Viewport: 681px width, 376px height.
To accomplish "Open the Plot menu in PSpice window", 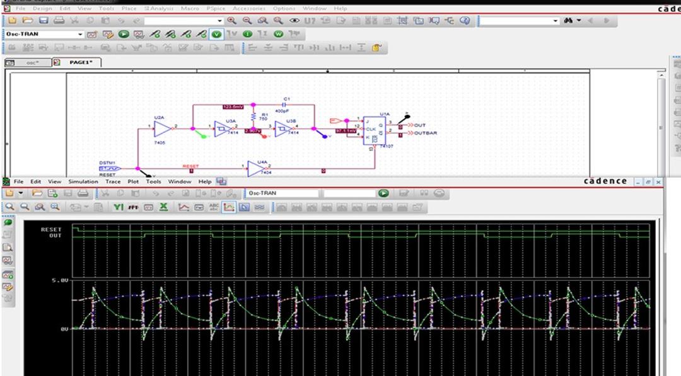I will [133, 181].
